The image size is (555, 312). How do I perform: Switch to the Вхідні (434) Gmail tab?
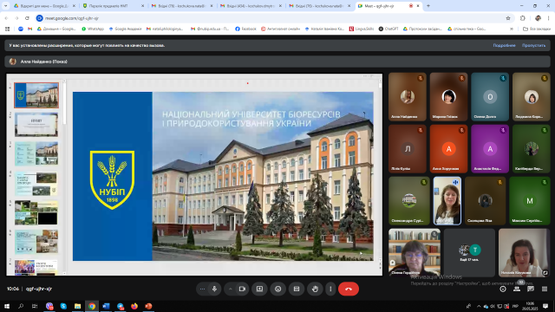tap(251, 6)
